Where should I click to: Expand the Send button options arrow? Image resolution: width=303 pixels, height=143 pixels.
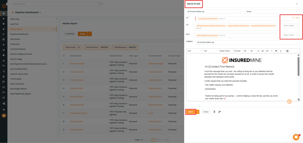click(197, 112)
